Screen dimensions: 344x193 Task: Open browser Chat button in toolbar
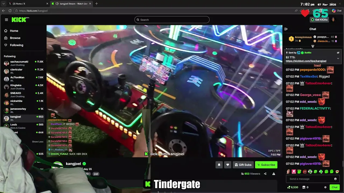336,11
